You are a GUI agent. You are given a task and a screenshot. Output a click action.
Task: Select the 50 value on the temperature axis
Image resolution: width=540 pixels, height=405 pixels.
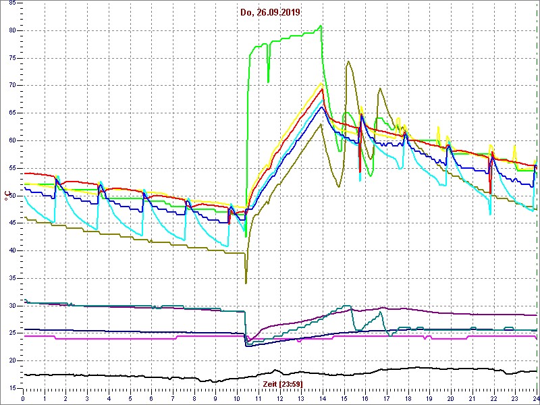11,196
